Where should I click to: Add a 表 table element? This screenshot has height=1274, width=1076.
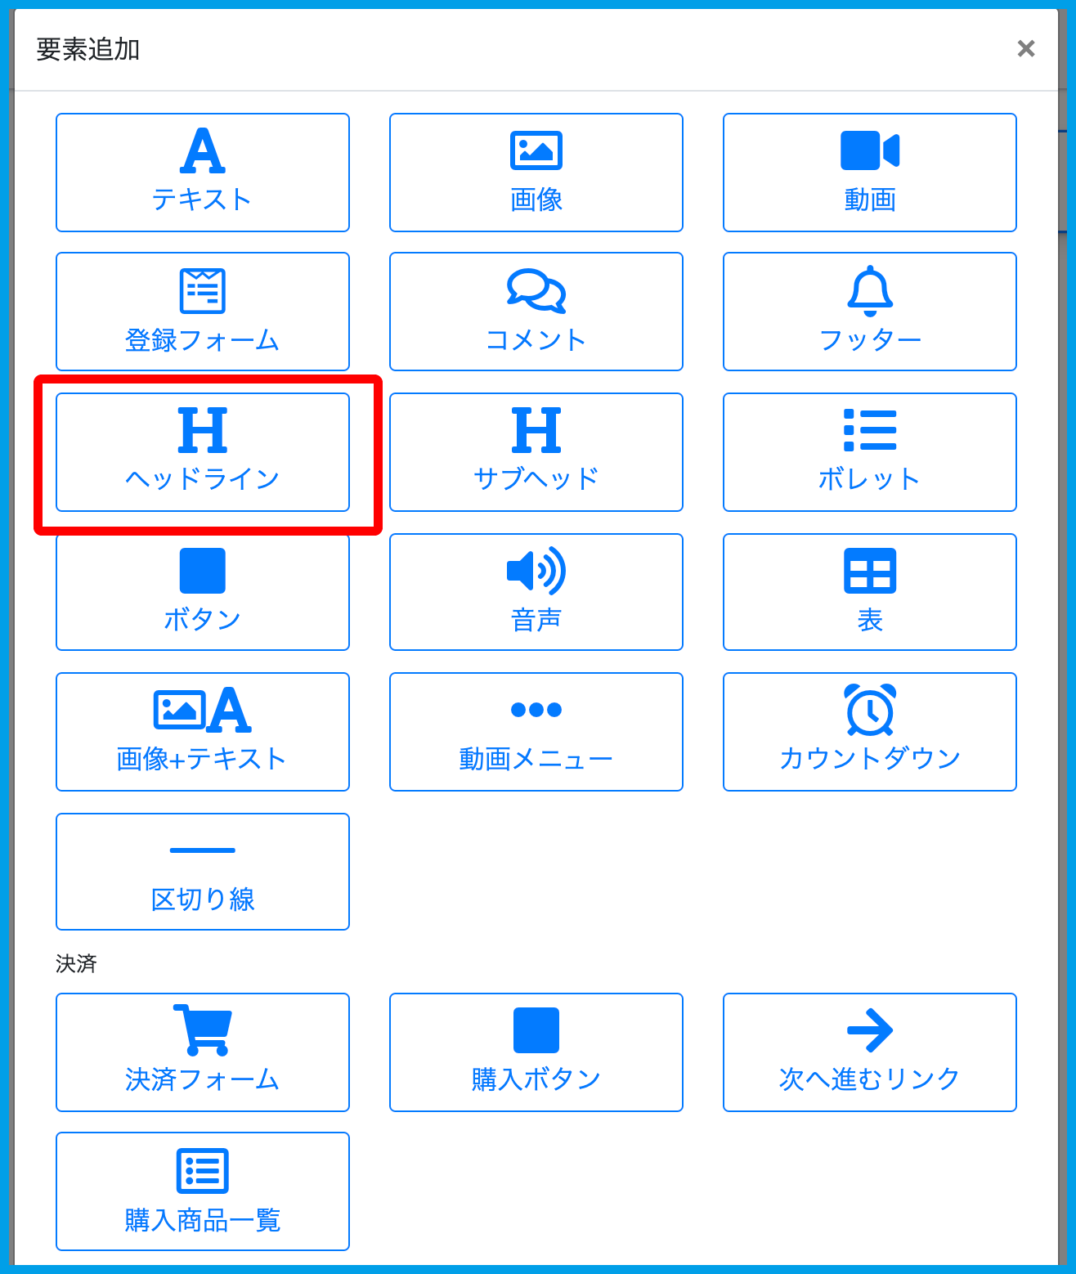tap(869, 592)
